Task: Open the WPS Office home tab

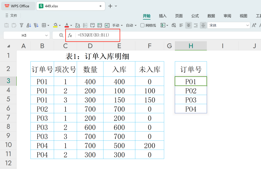Action: (x=18, y=6)
